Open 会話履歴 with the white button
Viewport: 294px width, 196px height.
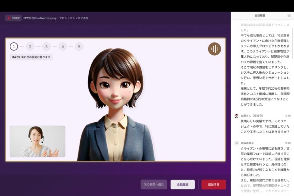click(183, 185)
